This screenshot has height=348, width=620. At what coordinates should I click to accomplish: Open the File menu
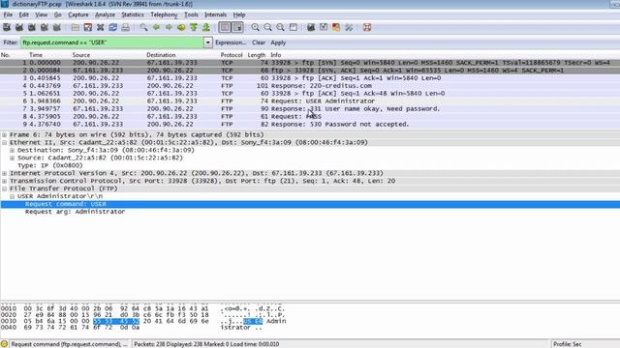pos(8,14)
